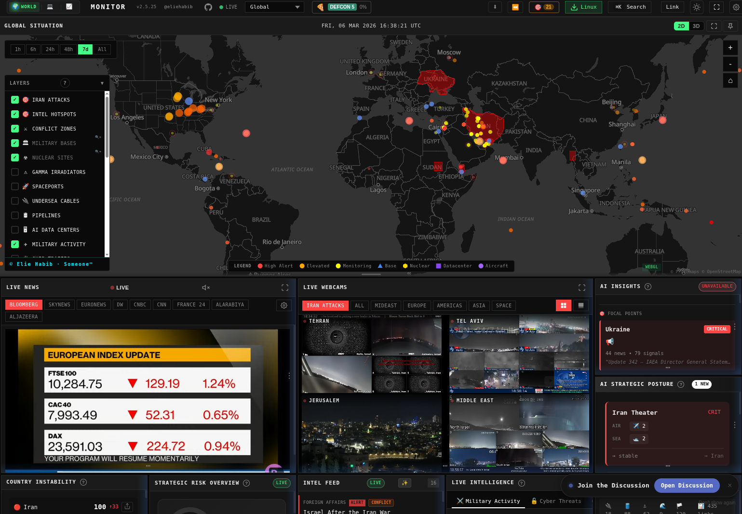Zoom in on map with plus button

click(x=730, y=48)
